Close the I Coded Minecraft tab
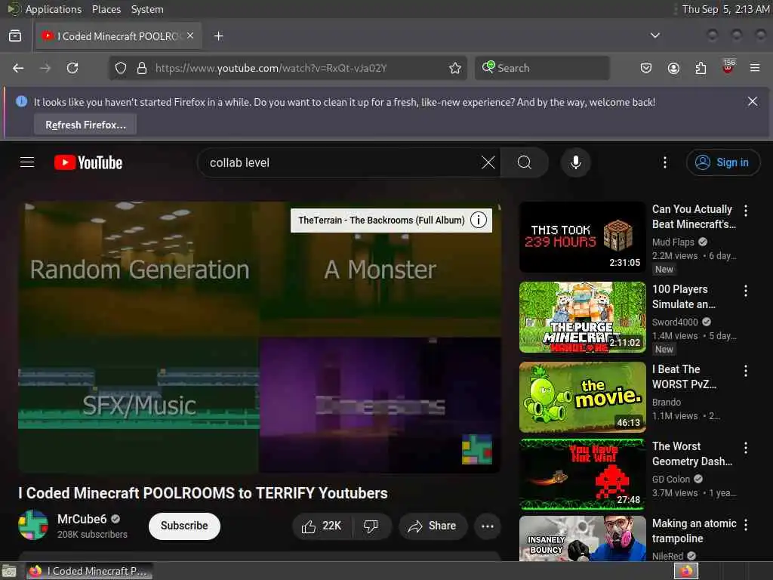 coord(190,35)
